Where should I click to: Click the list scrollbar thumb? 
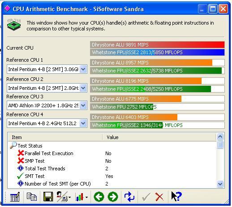[220, 144]
